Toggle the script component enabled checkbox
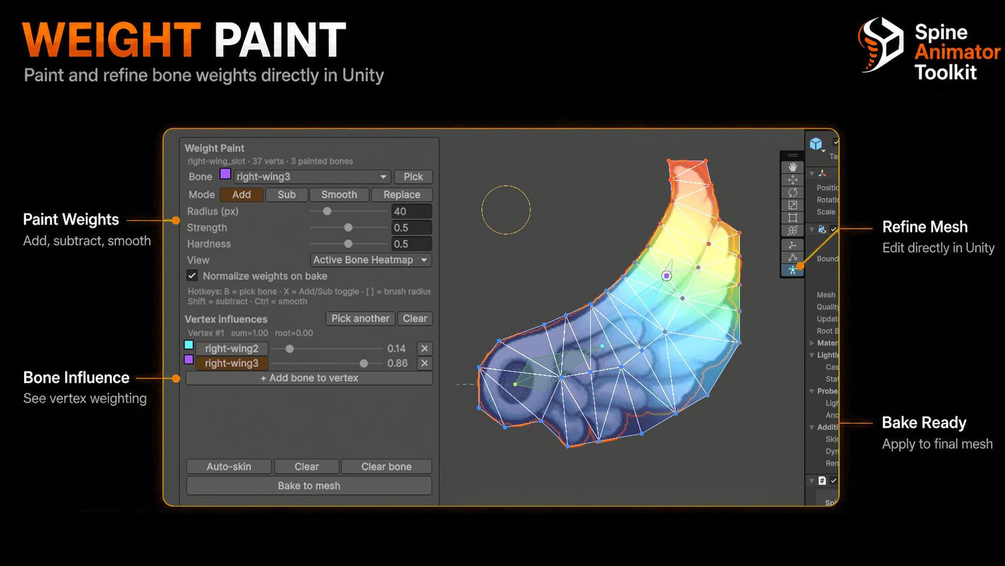Screen dimensions: 1005x566 [x=834, y=481]
